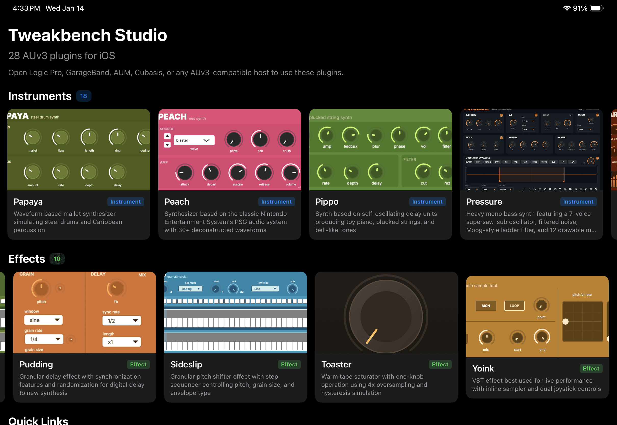617x425 pixels.
Task: Toggle the Yoink MON button
Action: (486, 306)
